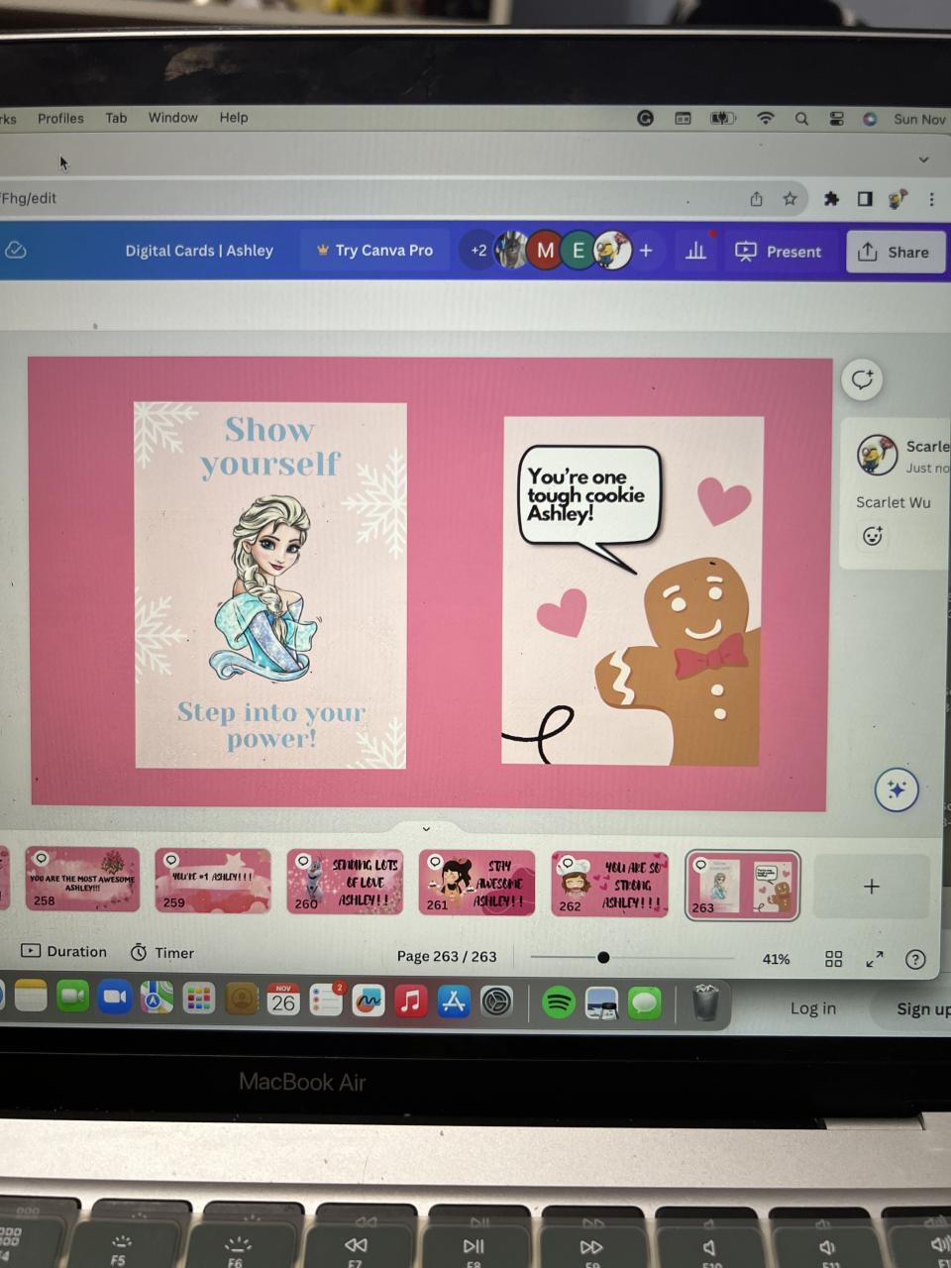The height and width of the screenshot is (1268, 951).
Task: Open the Canva Assistant sparkle button
Action: pyautogui.click(x=897, y=790)
